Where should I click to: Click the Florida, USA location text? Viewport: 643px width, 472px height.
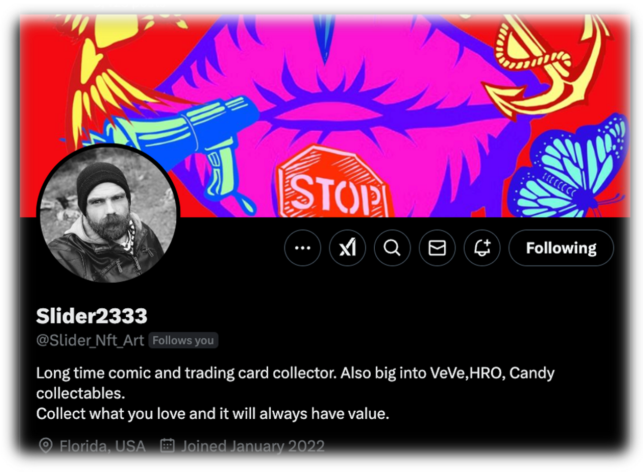(x=102, y=446)
